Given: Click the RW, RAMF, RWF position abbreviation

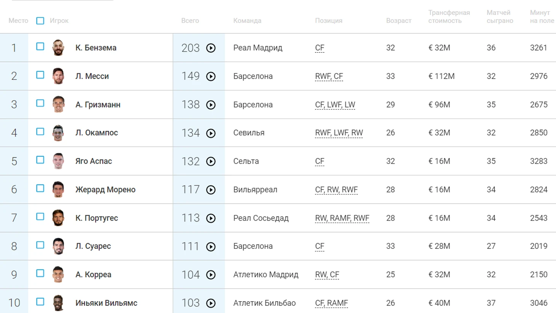Looking at the screenshot, I should click(342, 218).
